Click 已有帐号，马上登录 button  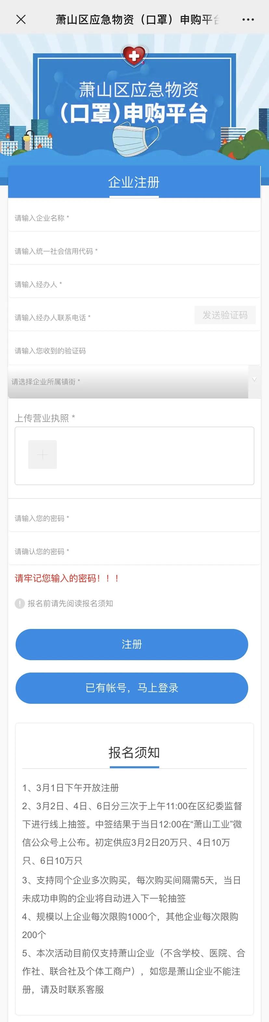pos(132,688)
